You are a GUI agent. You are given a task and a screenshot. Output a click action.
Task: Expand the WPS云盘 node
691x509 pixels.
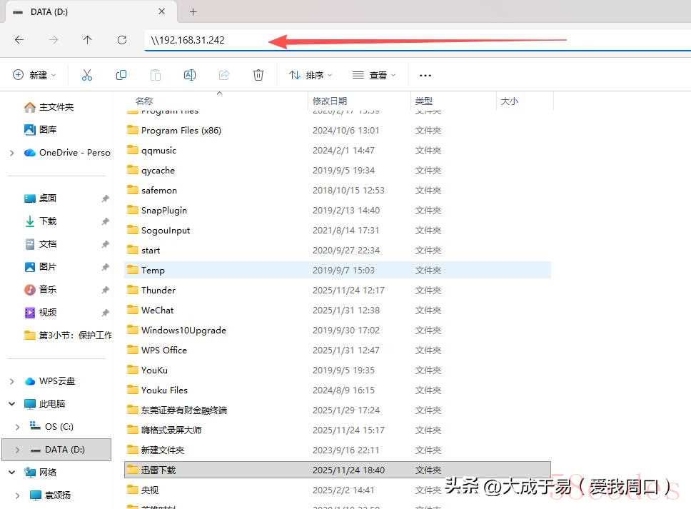(x=12, y=381)
